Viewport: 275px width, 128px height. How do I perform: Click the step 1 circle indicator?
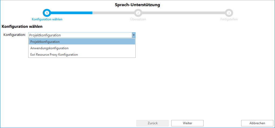[47, 13]
